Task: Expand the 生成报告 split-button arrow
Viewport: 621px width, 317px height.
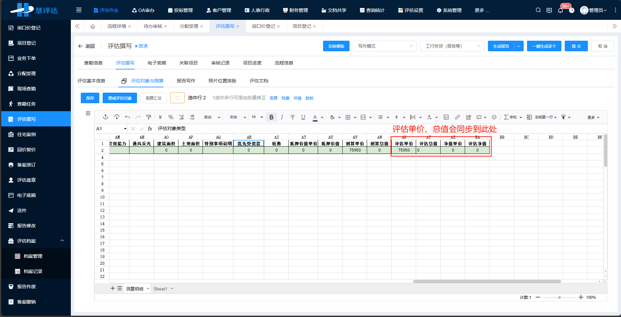Action: pyautogui.click(x=519, y=46)
